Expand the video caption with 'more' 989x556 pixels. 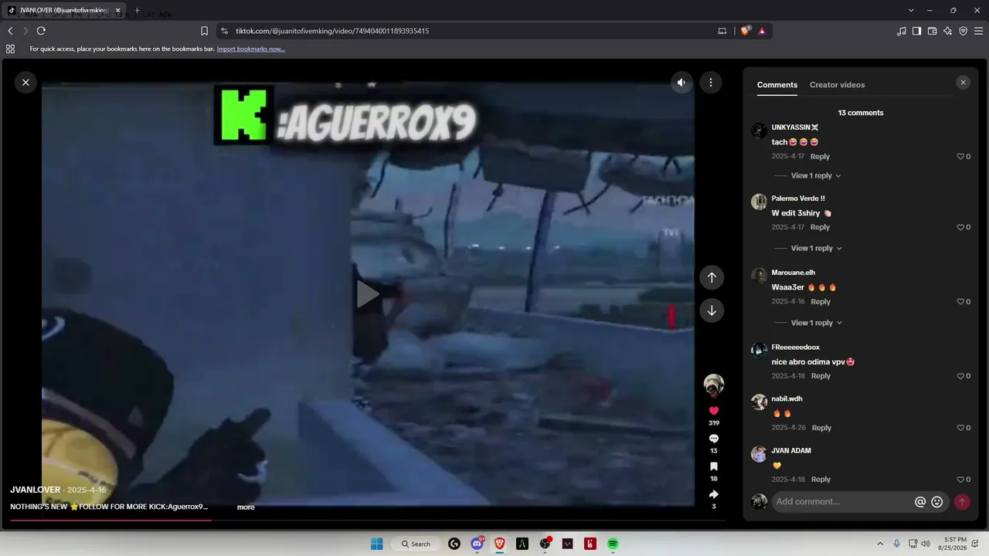[246, 507]
